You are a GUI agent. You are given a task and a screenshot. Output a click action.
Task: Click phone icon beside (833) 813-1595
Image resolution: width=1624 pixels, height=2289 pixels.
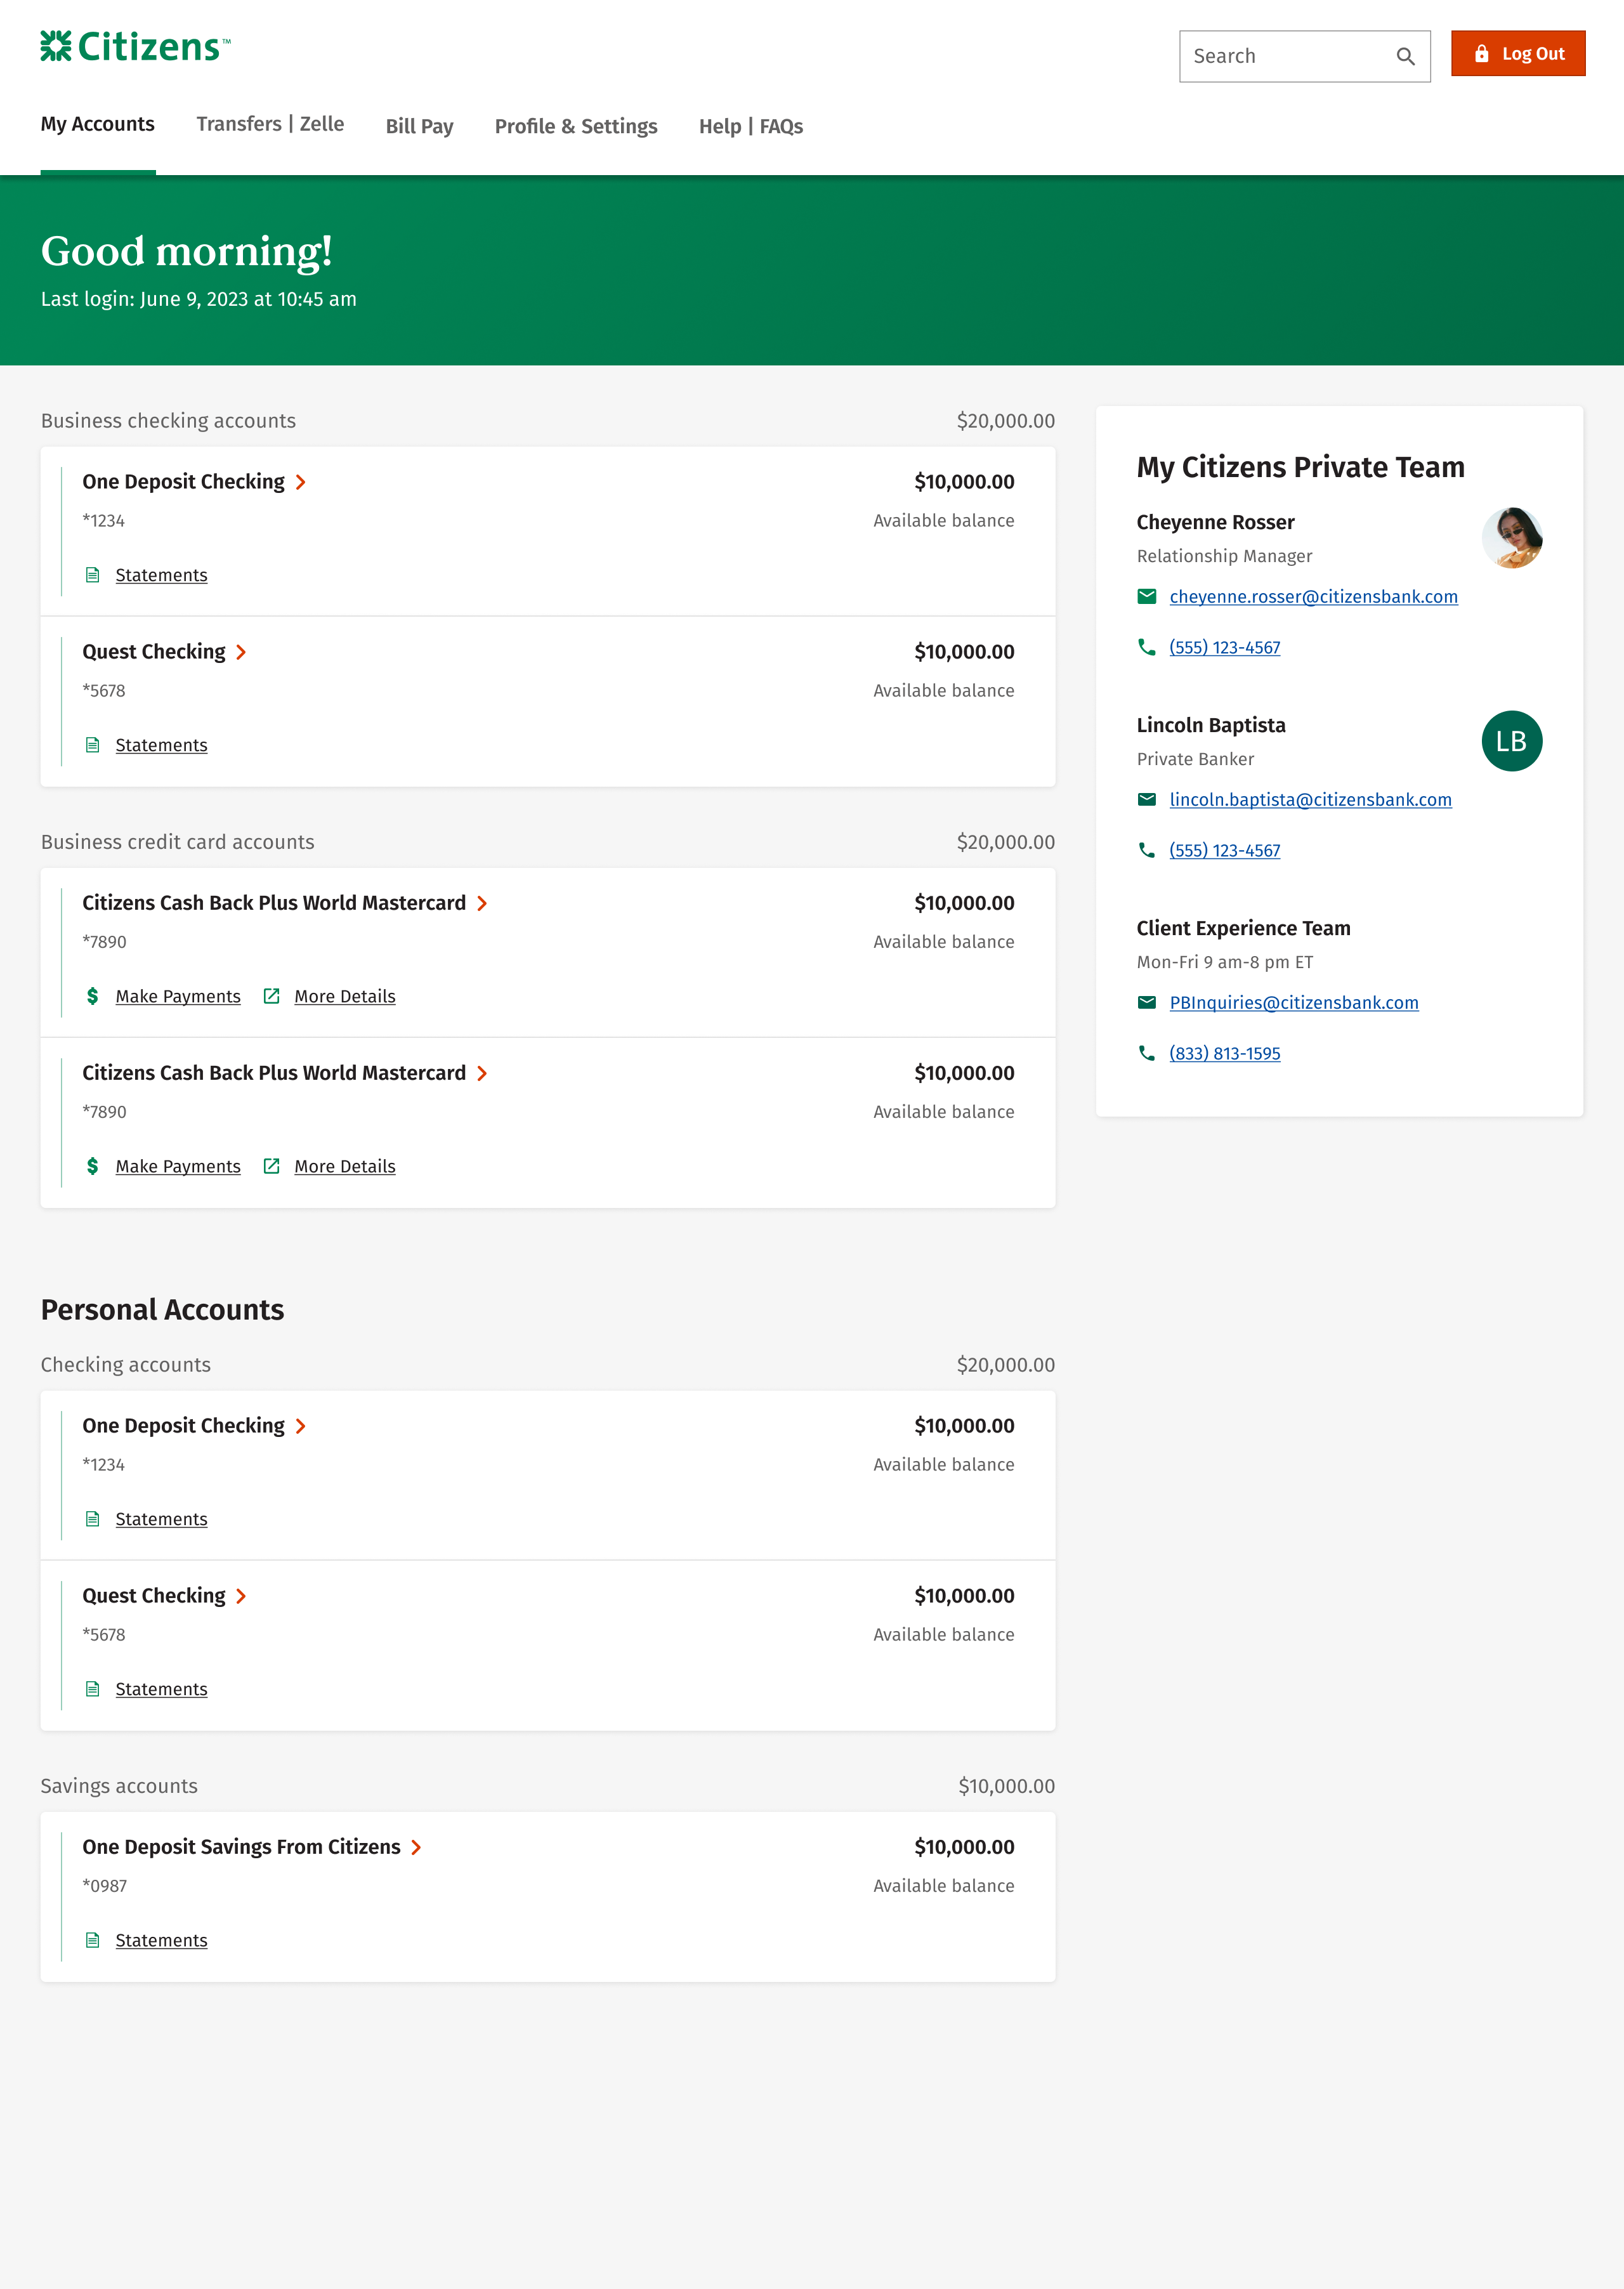point(1147,1053)
